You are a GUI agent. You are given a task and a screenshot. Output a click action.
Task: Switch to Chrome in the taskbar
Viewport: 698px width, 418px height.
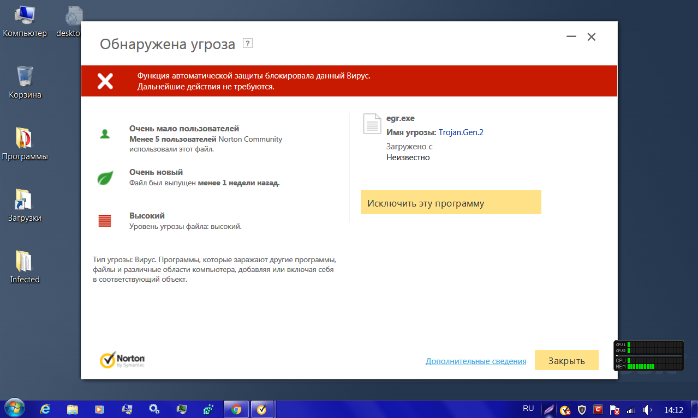point(236,409)
